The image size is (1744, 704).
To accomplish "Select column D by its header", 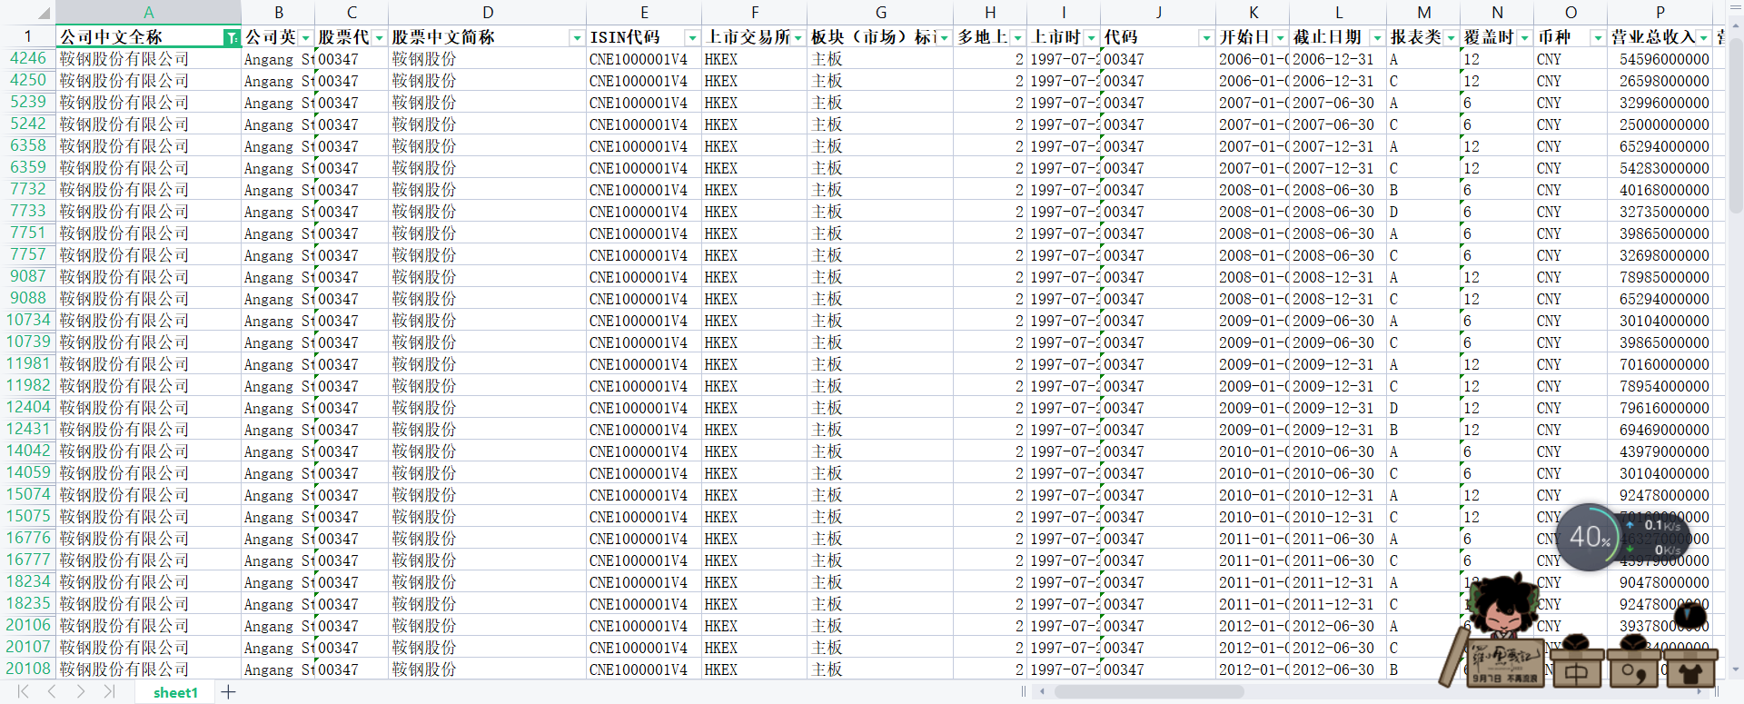I will coord(488,13).
